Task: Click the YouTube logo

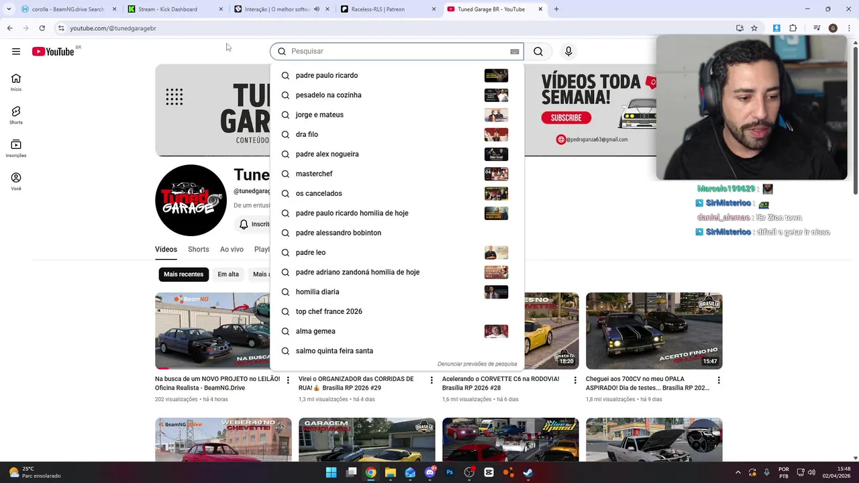Action: 53,52
